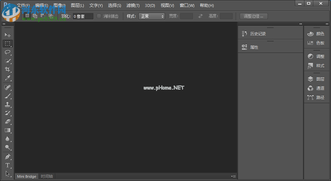Open the Swatches (色板) panel
The width and height of the screenshot is (331, 181).
coord(317,43)
